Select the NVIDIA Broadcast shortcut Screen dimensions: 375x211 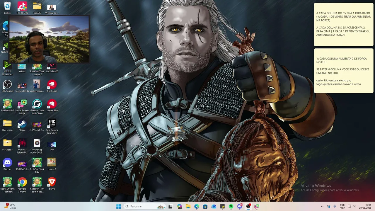click(x=7, y=68)
